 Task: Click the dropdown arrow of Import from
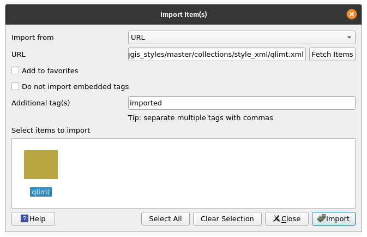coord(349,38)
